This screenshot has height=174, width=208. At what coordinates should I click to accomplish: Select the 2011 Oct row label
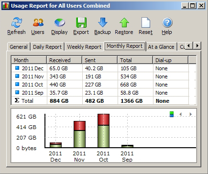(x=33, y=85)
